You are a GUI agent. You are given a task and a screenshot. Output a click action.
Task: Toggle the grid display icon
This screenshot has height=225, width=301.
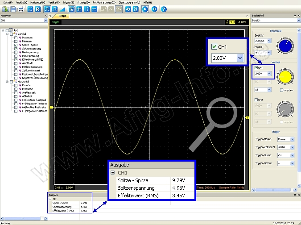pos(79,9)
